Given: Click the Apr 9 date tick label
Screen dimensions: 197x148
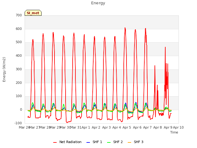Looking at the screenshot, I should click(x=168, y=127).
